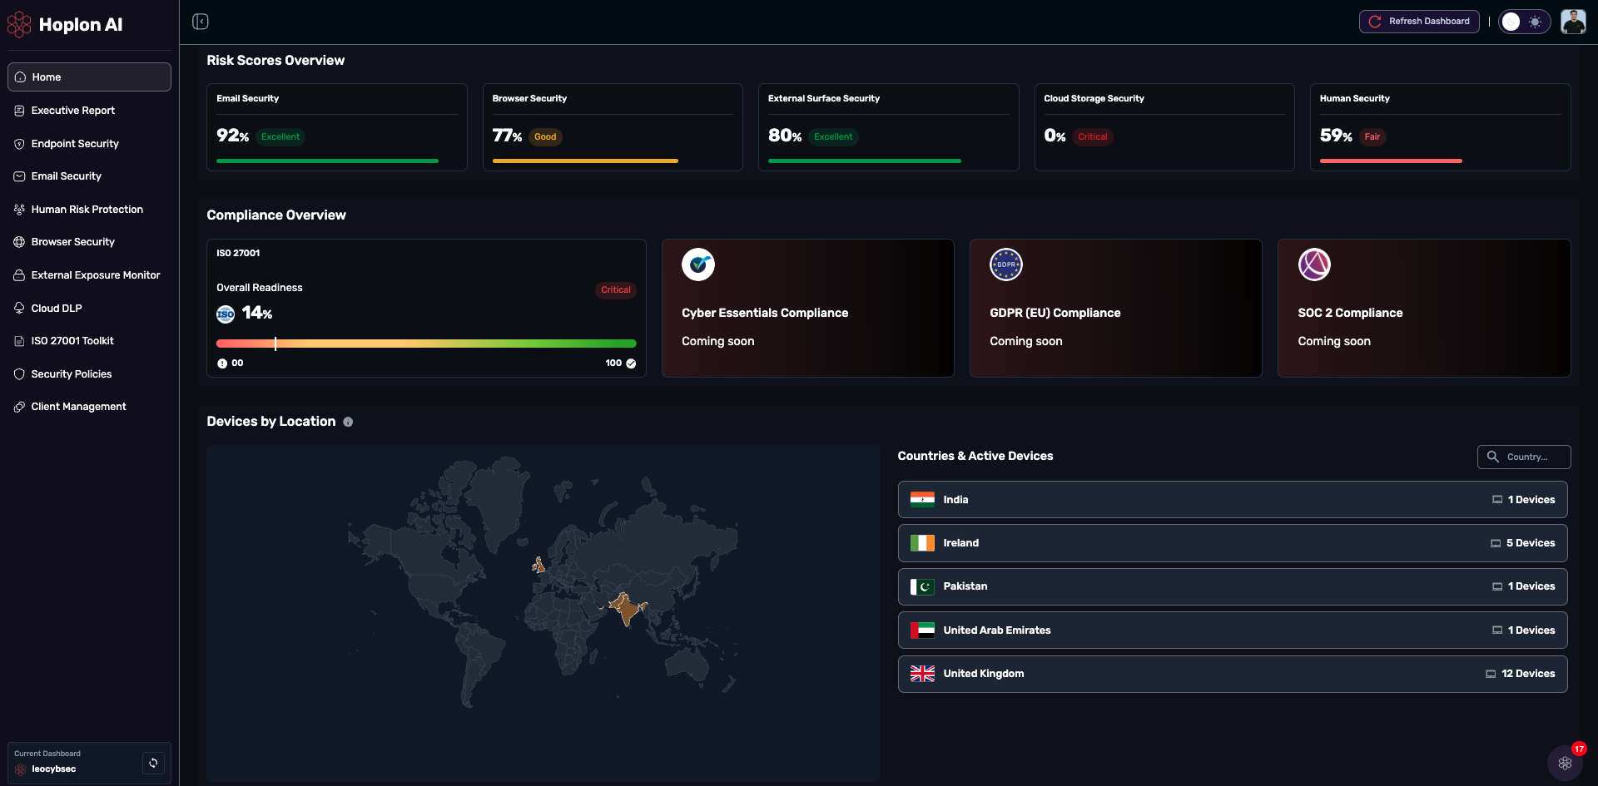Click the Devices by Location info icon

coord(348,423)
